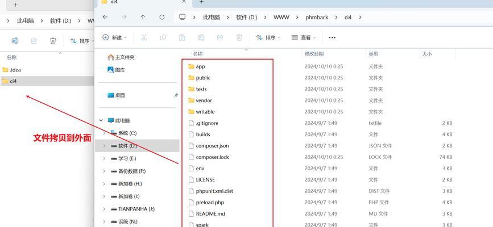Click 软件 (D:) breadcrumb in front window
The width and height of the screenshot is (493, 227).
coord(247,17)
